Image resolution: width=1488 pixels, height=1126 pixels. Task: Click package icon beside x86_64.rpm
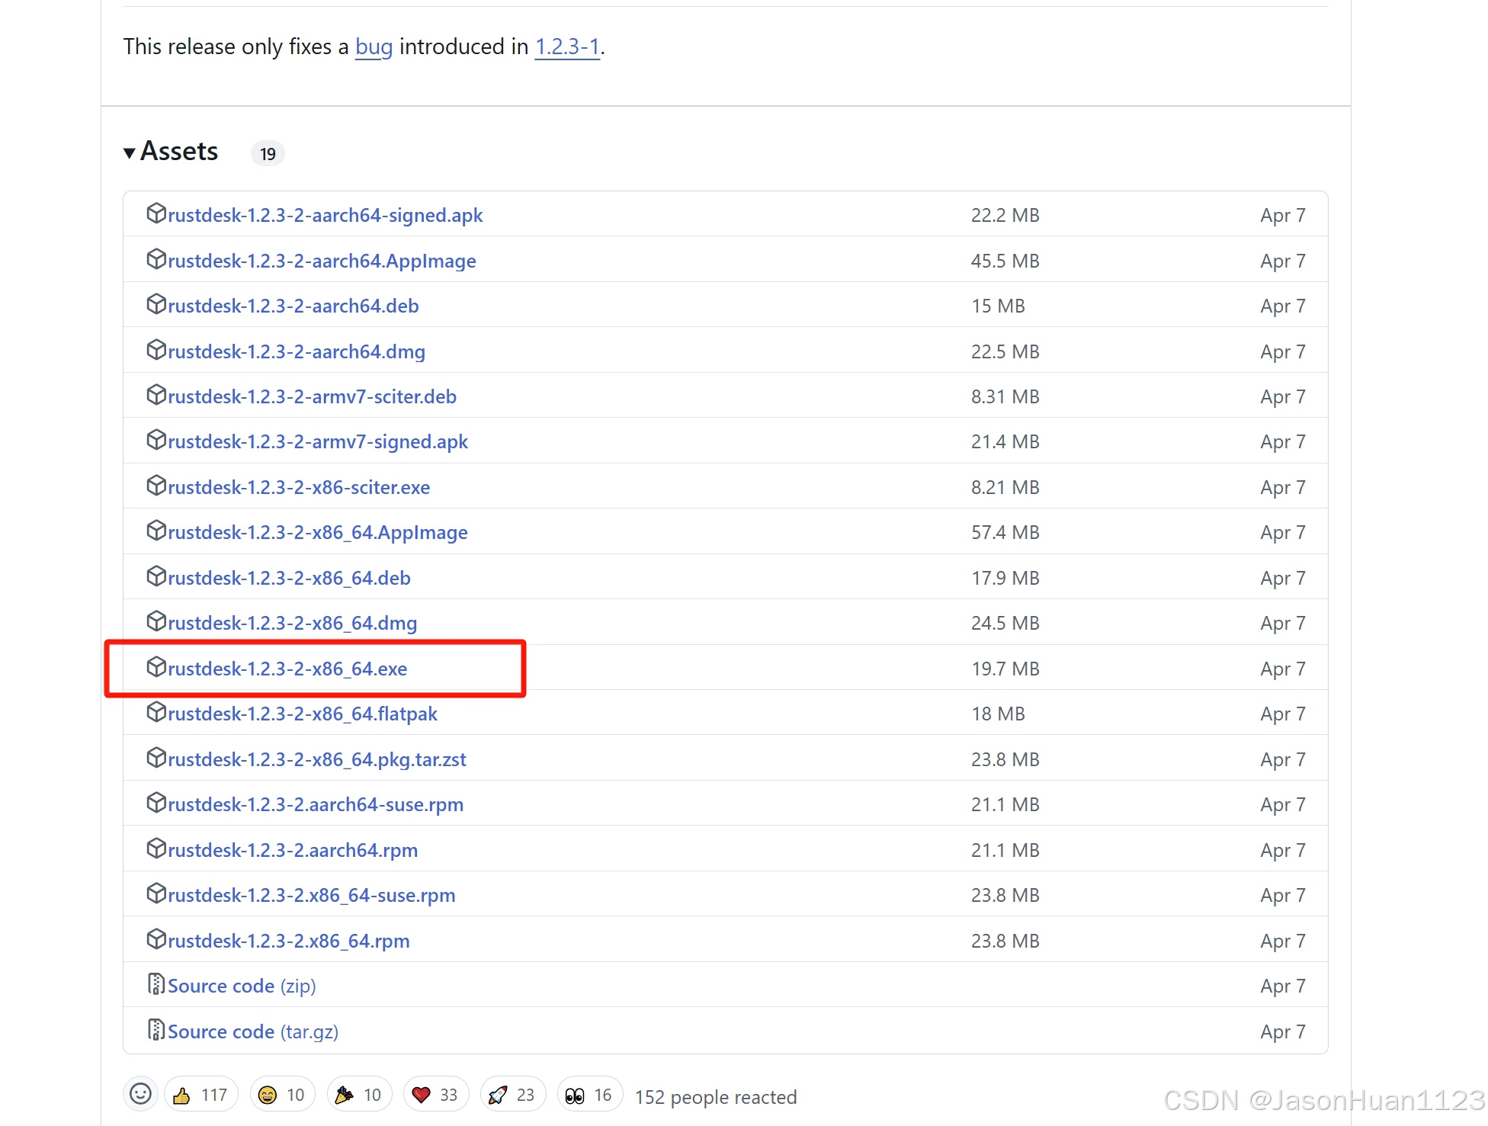[156, 938]
